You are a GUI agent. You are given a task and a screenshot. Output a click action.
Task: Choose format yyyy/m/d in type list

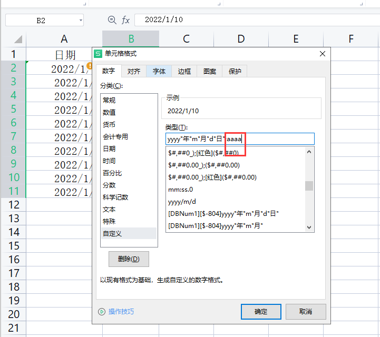click(x=235, y=202)
